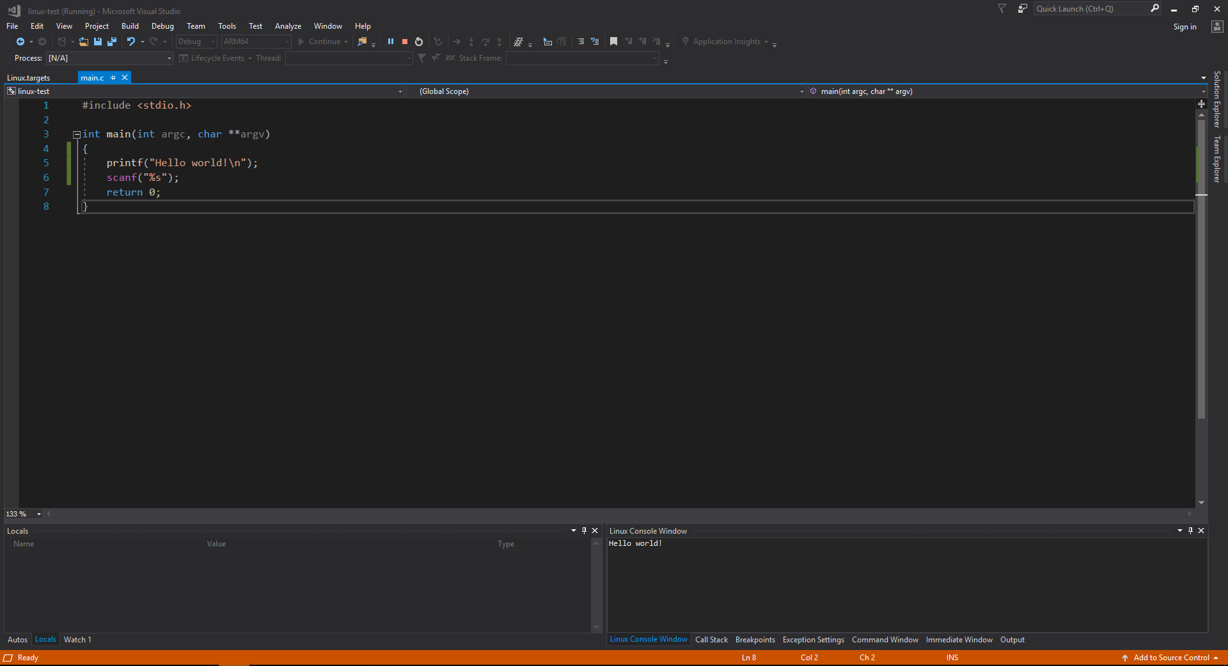Viewport: 1228px width, 666px height.
Task: Click inside the Quick Launch search box
Action: (x=1090, y=8)
